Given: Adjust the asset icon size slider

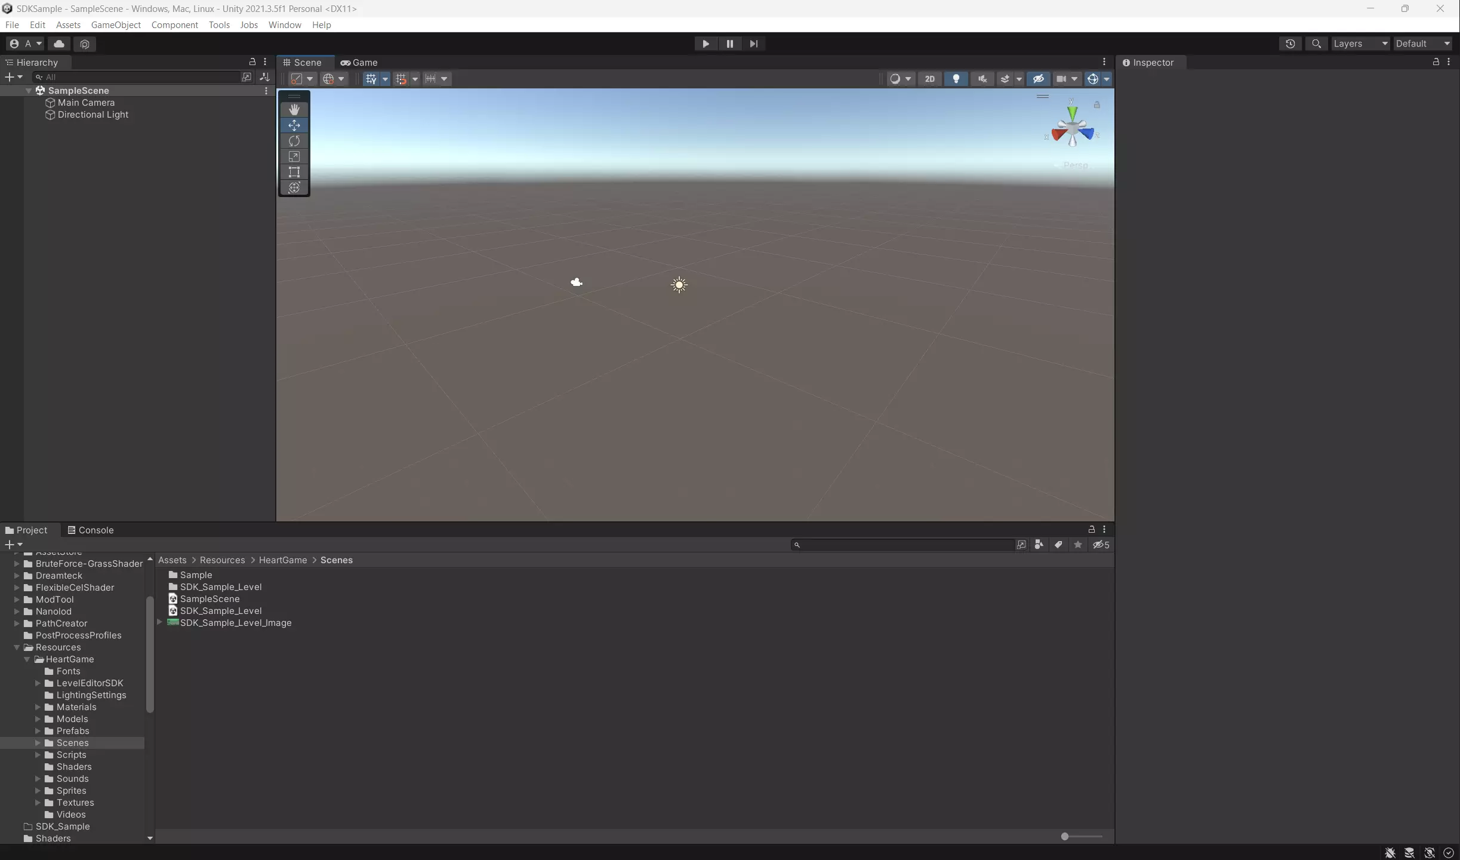Looking at the screenshot, I should coord(1065,836).
